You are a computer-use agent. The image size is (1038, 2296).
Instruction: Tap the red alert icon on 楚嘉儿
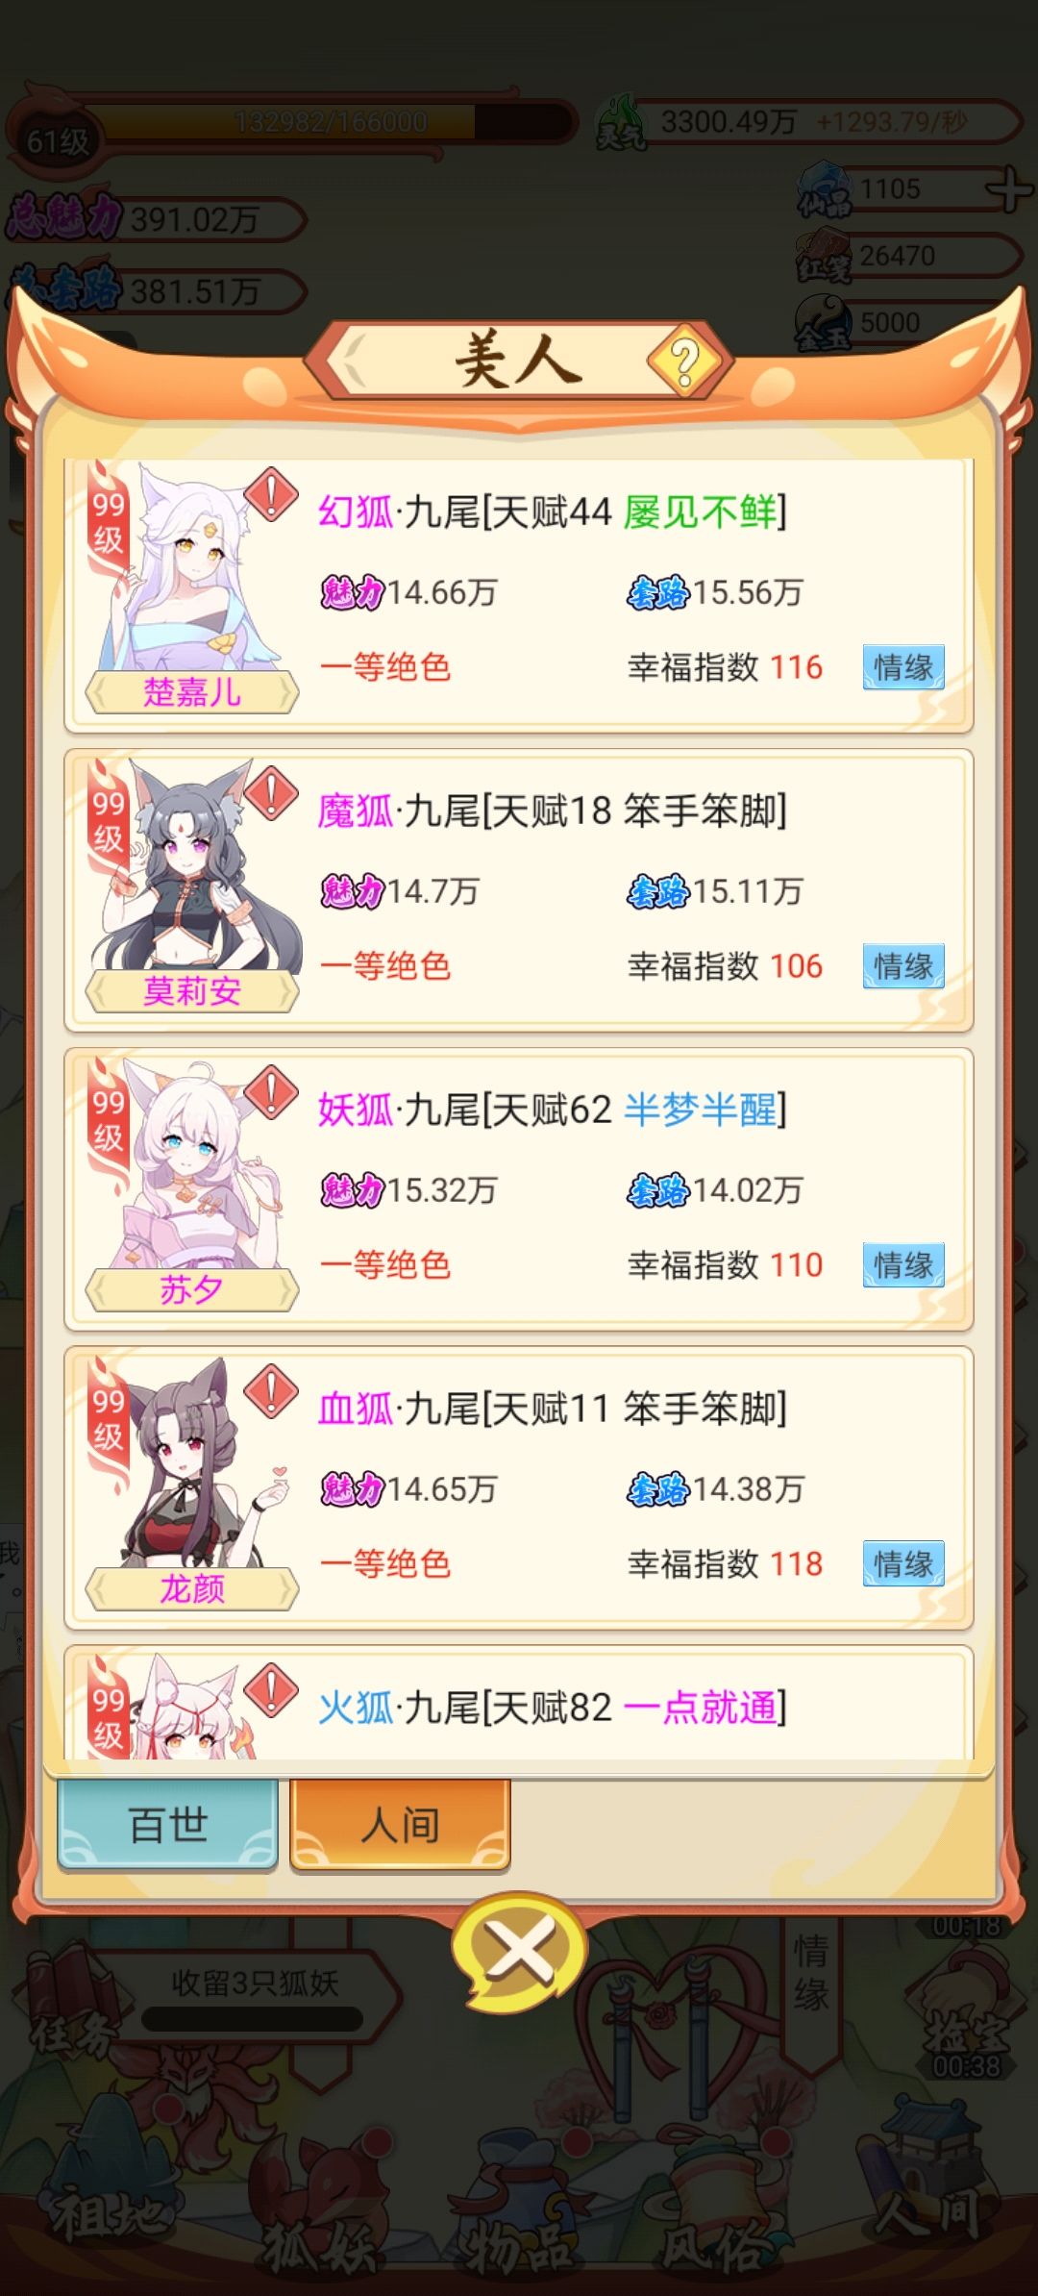point(271,495)
